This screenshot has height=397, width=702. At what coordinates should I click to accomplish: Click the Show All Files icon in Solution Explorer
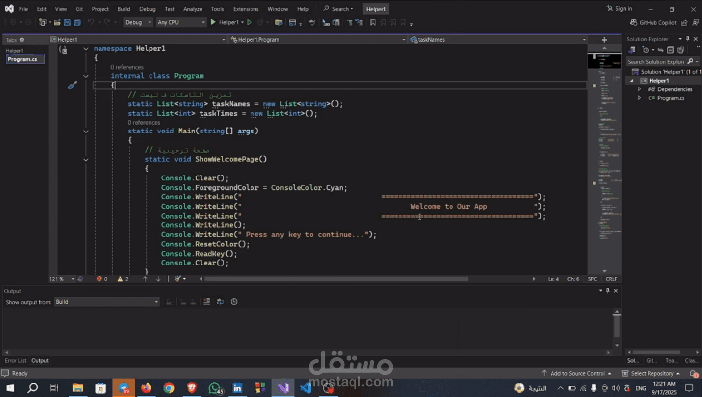point(681,50)
